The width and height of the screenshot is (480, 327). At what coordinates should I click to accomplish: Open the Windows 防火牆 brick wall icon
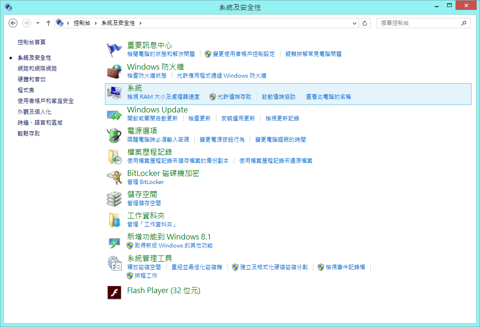point(114,72)
